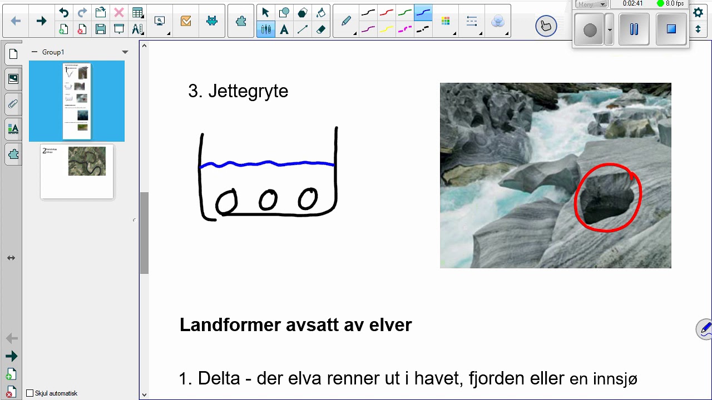The image size is (712, 400).
Task: Open the Attachments paperclip tab
Action: (x=13, y=104)
